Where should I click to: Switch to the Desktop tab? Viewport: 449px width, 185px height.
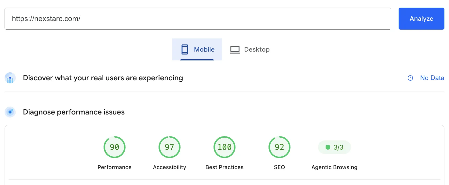[x=250, y=49]
